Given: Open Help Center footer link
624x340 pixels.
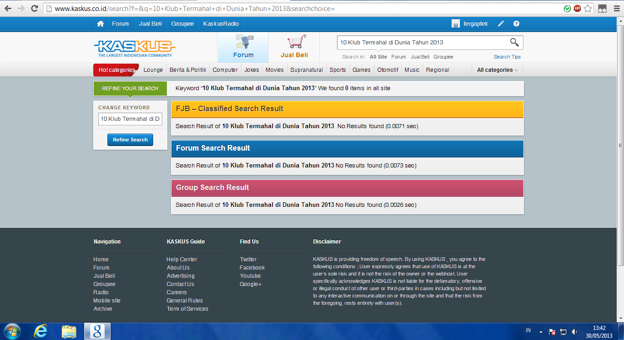Looking at the screenshot, I should point(182,259).
